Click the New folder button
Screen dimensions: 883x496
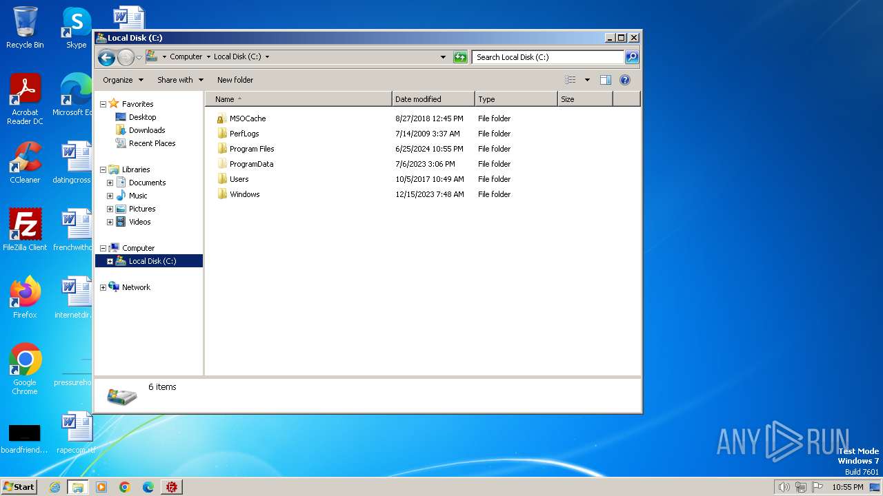(x=235, y=80)
